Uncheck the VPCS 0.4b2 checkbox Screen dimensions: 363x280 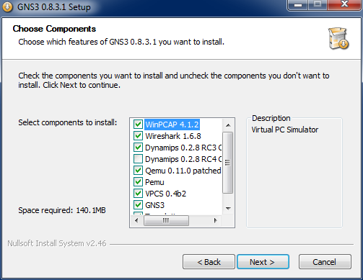point(138,194)
